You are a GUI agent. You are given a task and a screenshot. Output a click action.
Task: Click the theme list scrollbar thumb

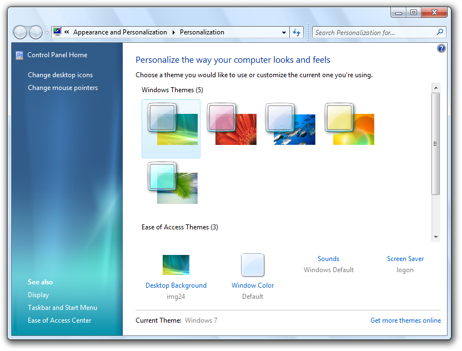tap(436, 144)
